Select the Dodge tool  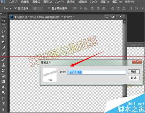[x=3, y=92]
